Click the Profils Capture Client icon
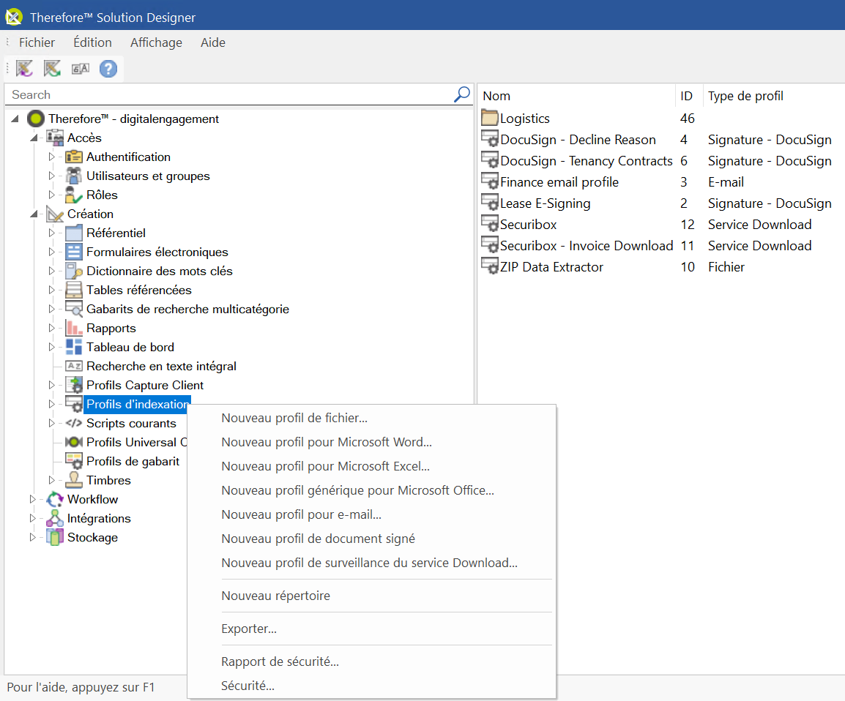Image resolution: width=845 pixels, height=701 pixels. [x=73, y=385]
